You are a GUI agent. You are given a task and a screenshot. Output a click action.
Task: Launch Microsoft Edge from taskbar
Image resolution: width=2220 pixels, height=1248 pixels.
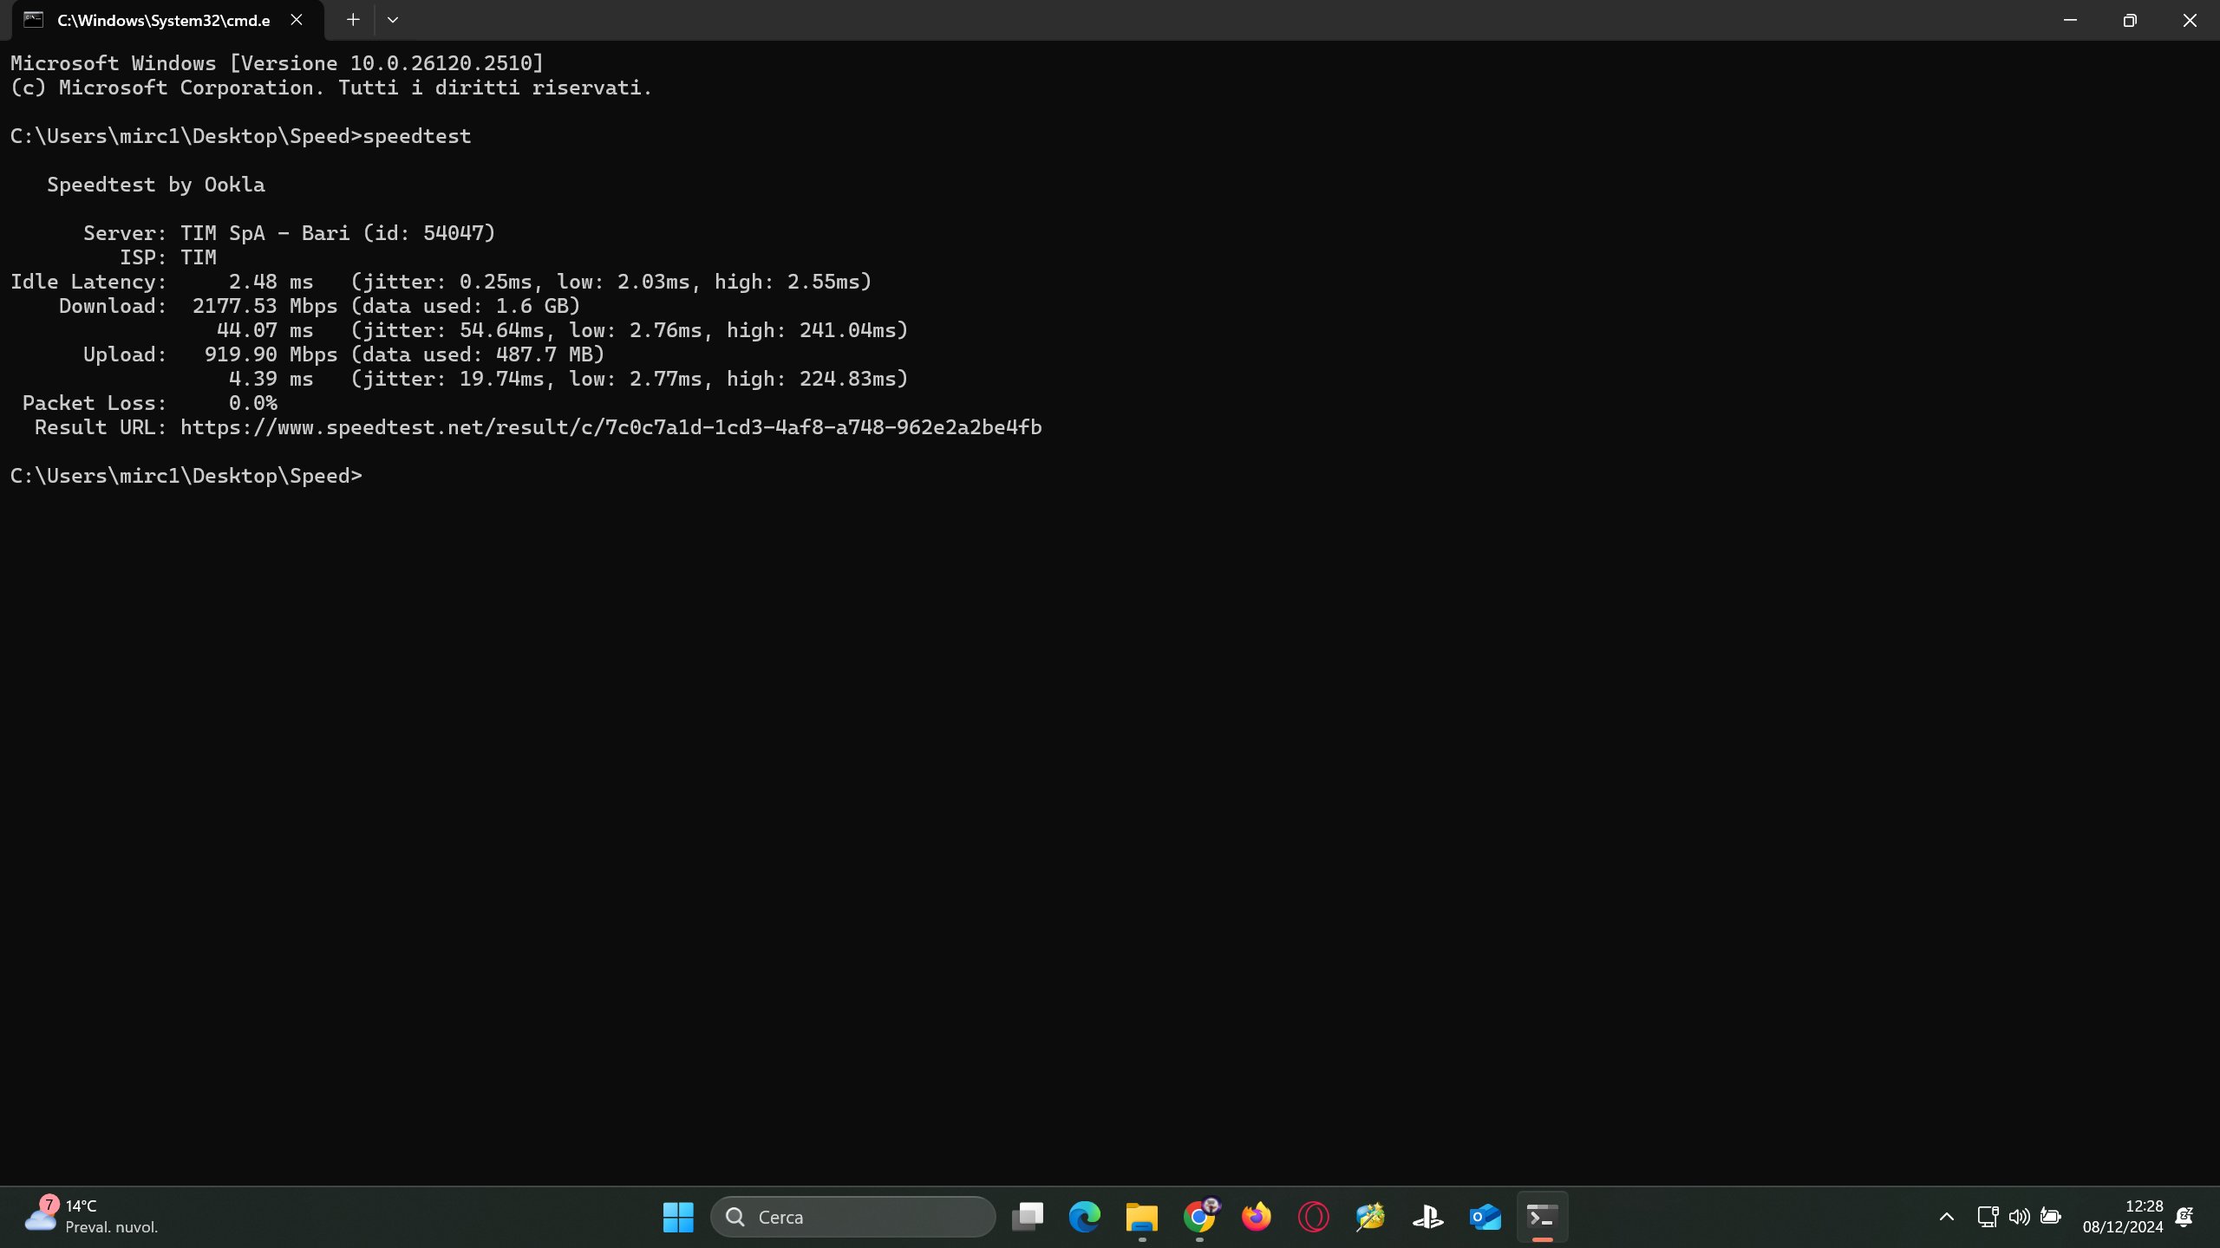coord(1085,1217)
